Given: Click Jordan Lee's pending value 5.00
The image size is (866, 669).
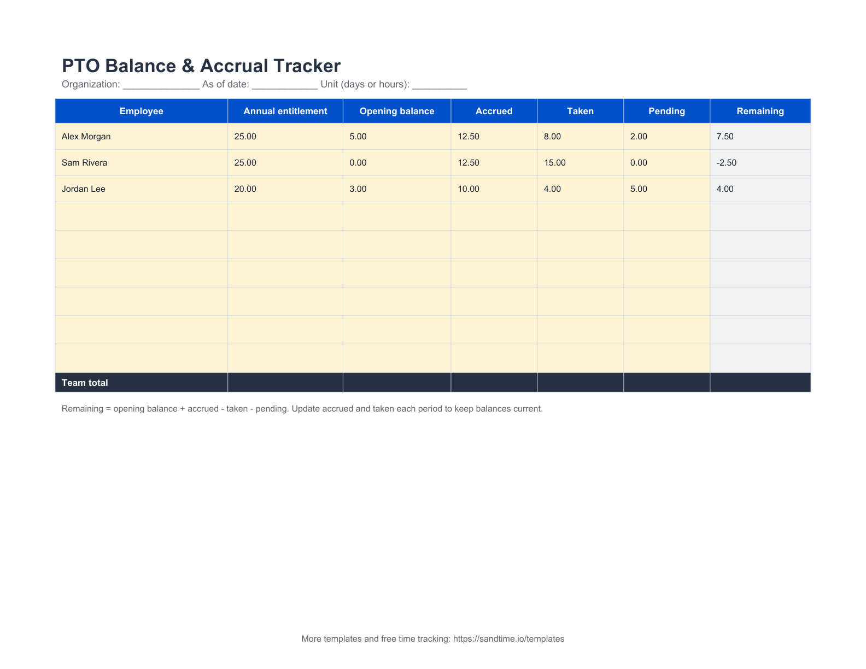Looking at the screenshot, I should [666, 189].
